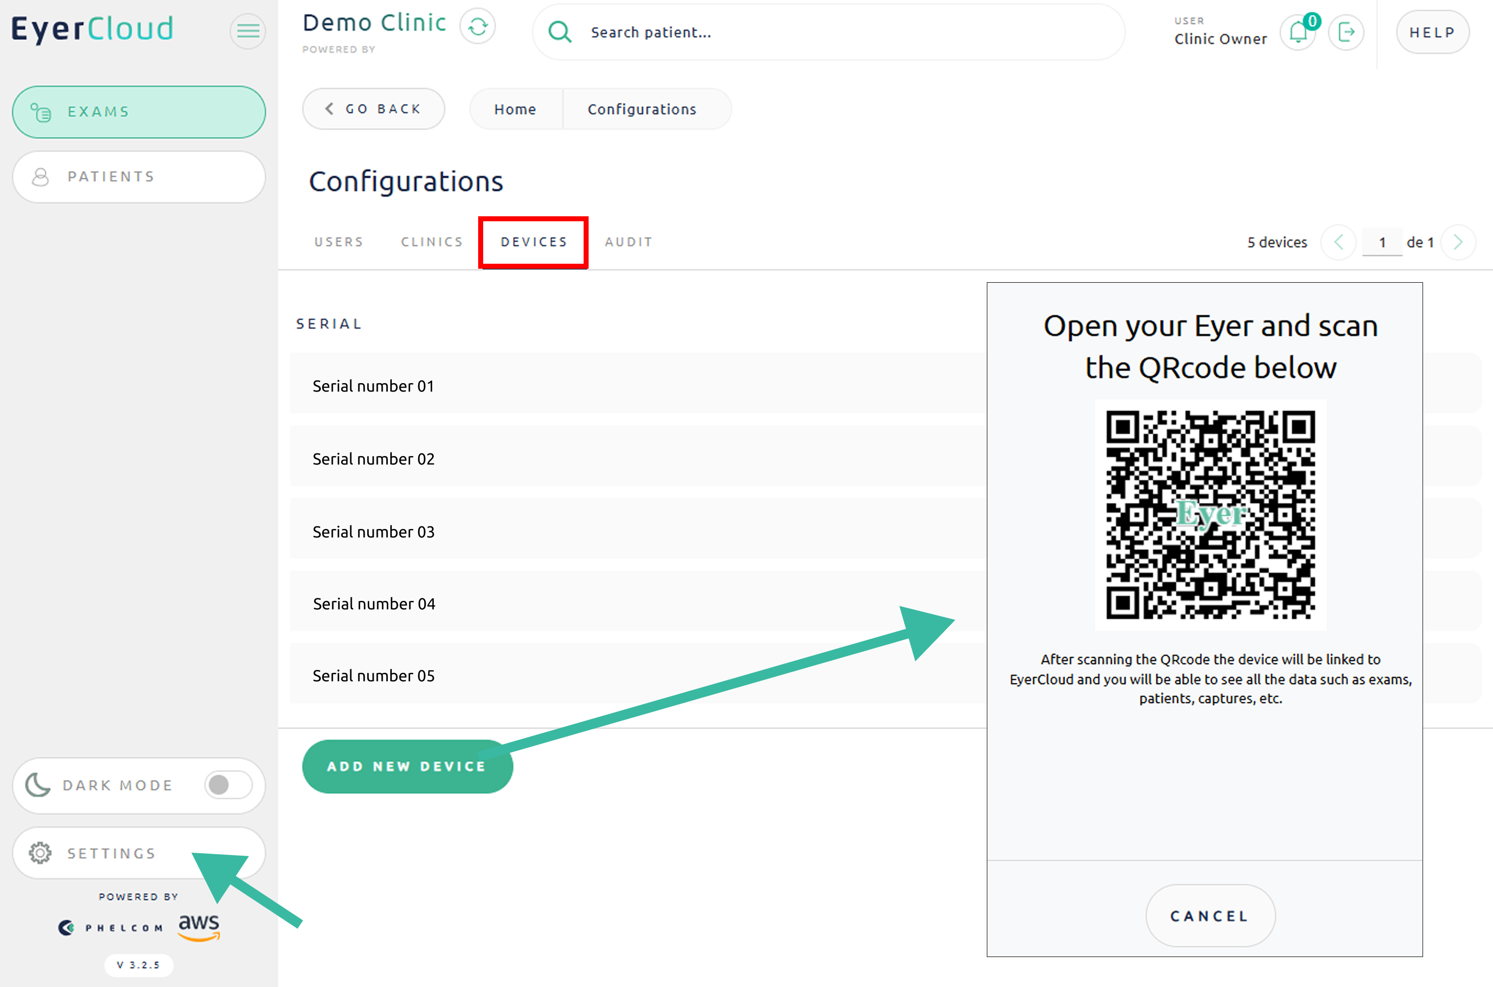Screen dimensions: 1493x987
Task: Toggle the Dark Mode switch
Action: [x=227, y=784]
